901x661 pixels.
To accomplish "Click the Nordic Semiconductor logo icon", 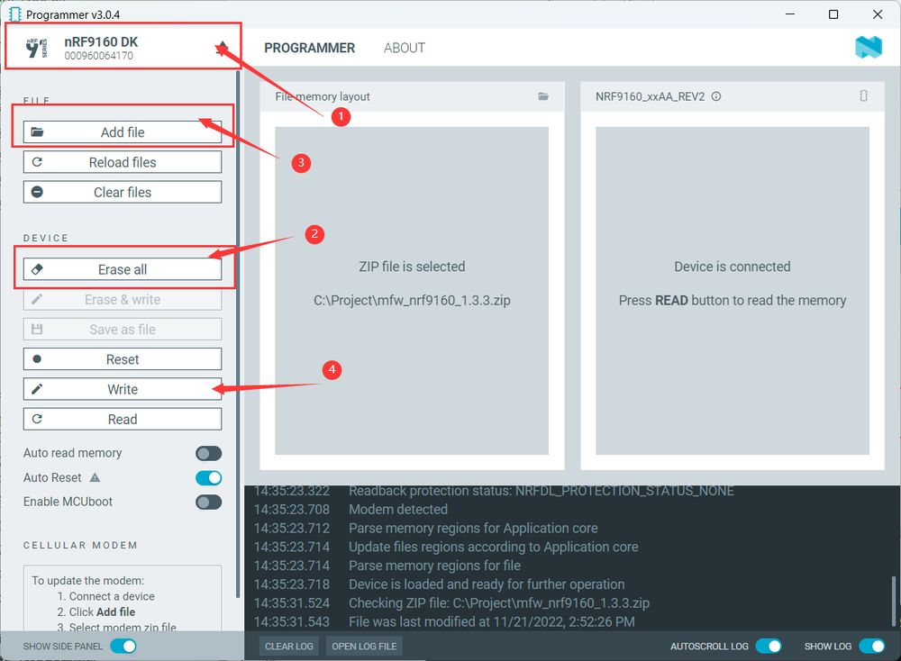I will (x=869, y=47).
